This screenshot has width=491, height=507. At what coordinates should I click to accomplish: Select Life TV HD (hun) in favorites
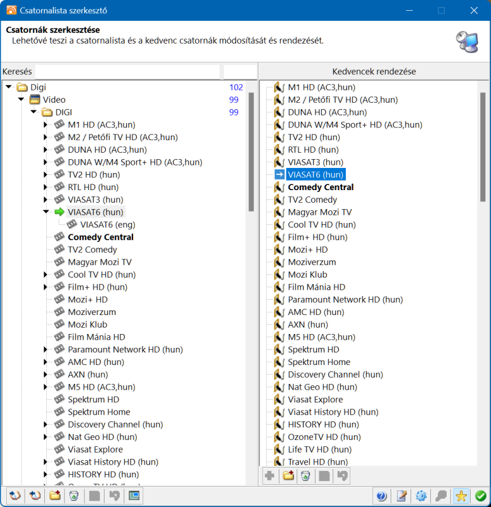tap(320, 449)
